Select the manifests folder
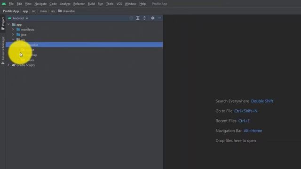Screen dimensions: 301x169 pyautogui.click(x=27, y=30)
